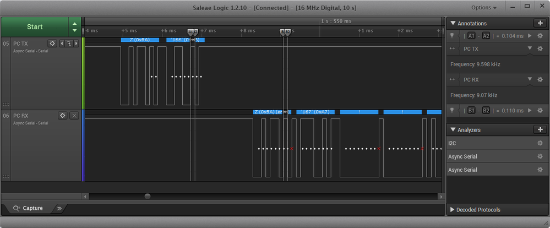Click Frequency: 9.07 kHz measurement text
The width and height of the screenshot is (550, 228).
click(474, 95)
